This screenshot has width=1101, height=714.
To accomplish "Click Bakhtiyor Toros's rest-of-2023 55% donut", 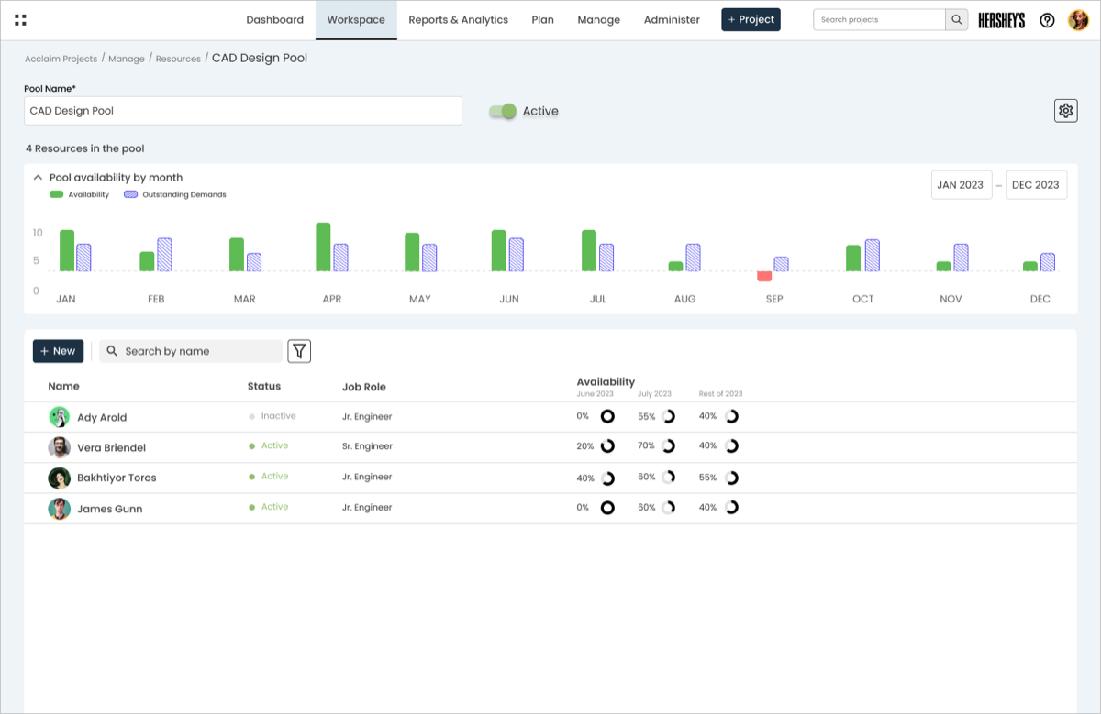I will [731, 478].
